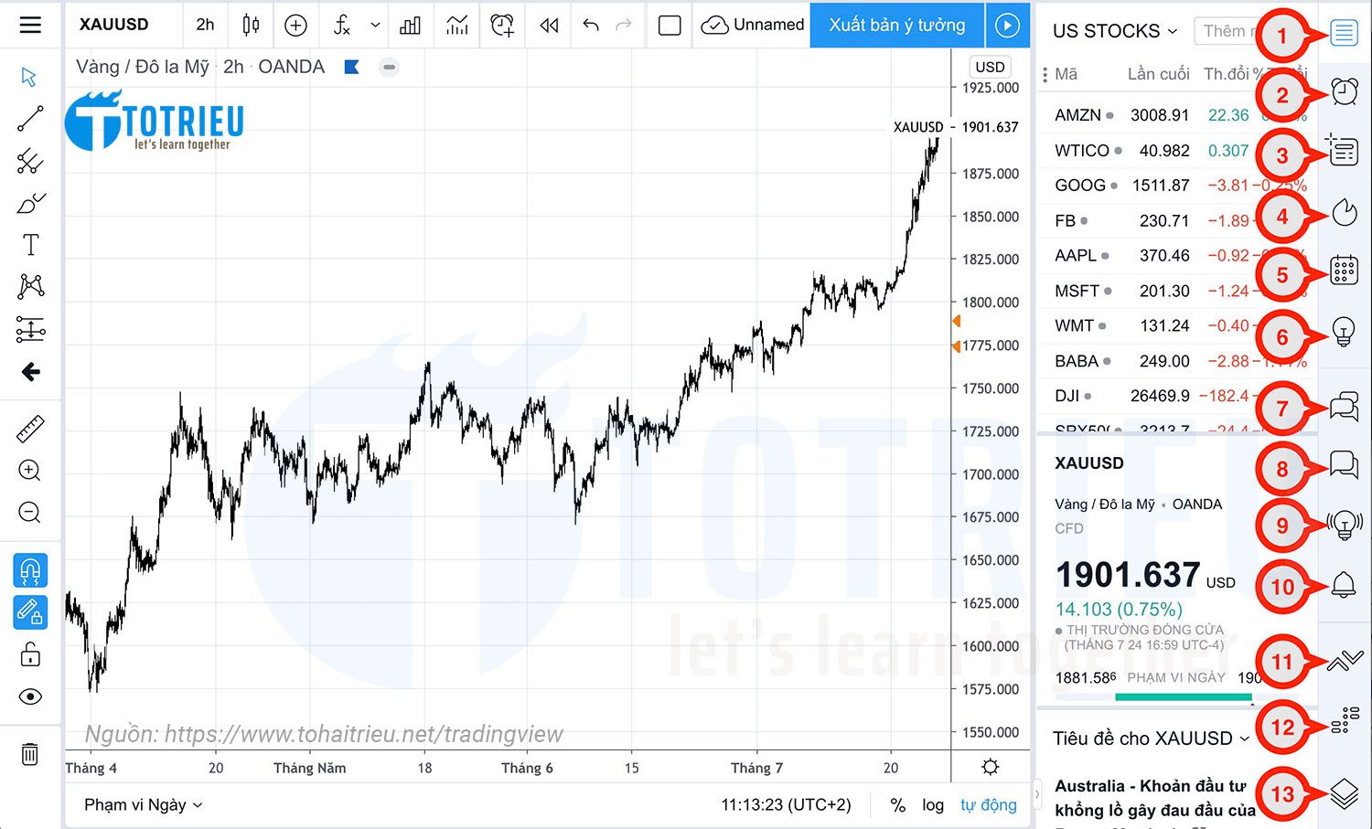The width and height of the screenshot is (1372, 829).
Task: Sort watchlist by Mã column
Action: 1067,74
